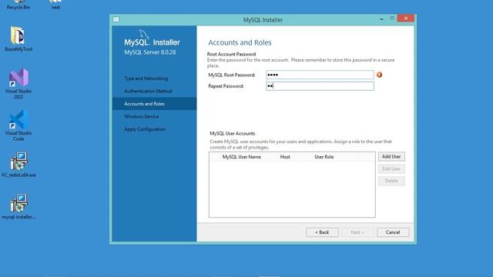This screenshot has height=277, width=493.
Task: Click the MySQL Root Password field
Action: click(x=320, y=75)
